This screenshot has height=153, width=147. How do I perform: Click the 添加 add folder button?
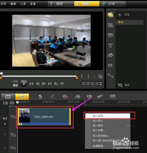click(x=124, y=15)
